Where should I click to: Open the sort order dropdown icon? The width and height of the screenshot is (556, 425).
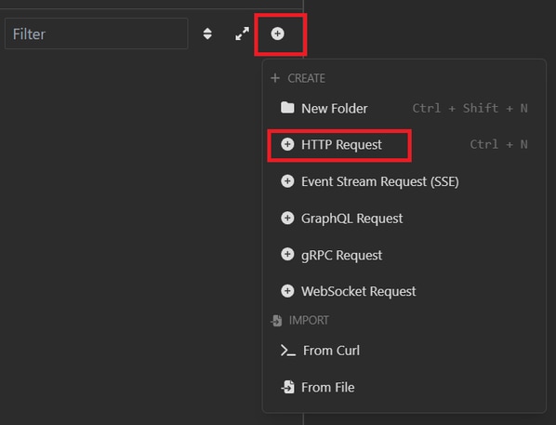[207, 33]
